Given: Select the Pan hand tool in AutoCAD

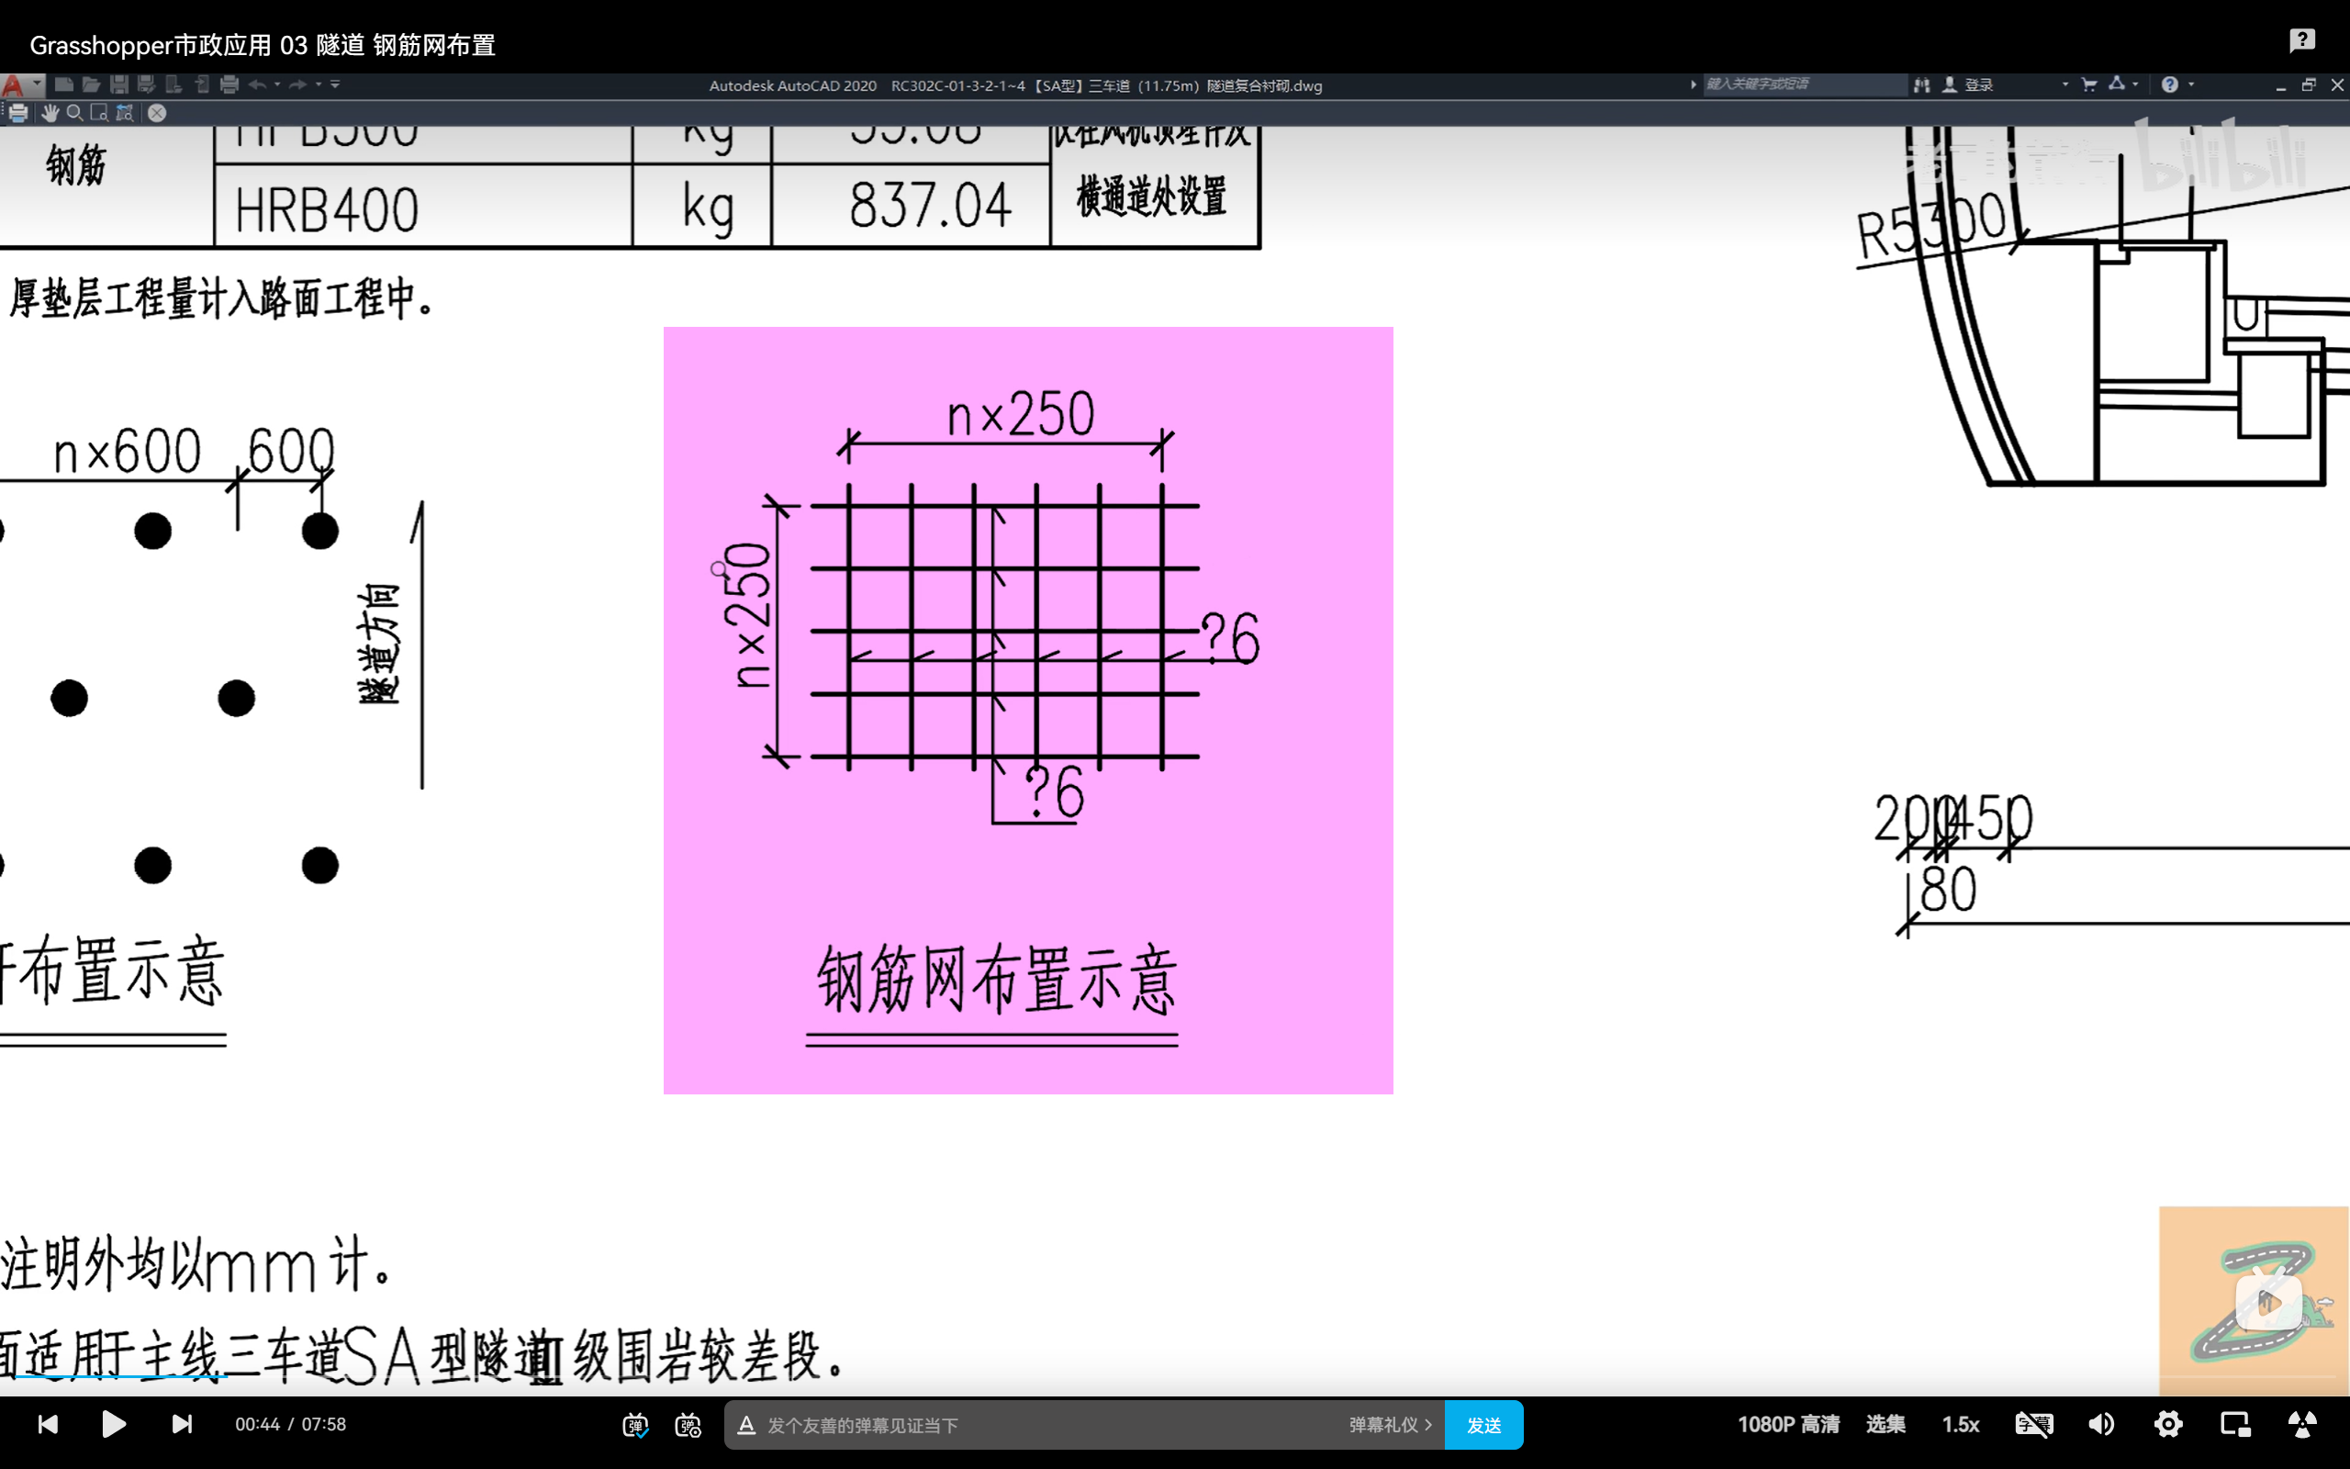Looking at the screenshot, I should coord(50,113).
